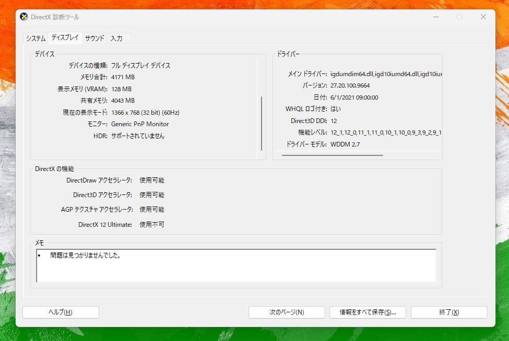The image size is (509, 341).
Task: Go to the 入力 tab
Action: pos(116,39)
